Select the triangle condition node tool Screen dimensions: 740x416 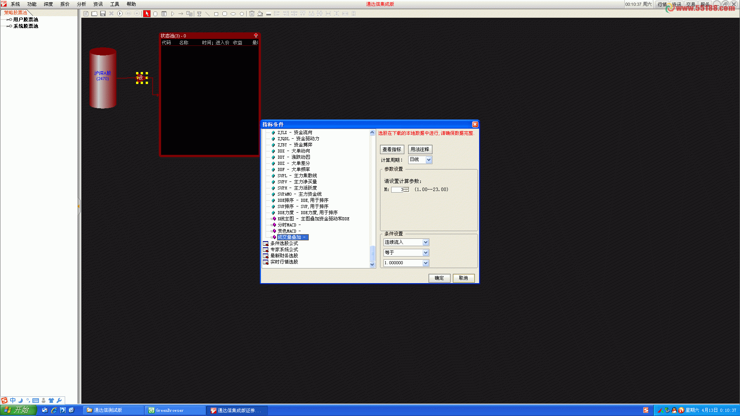pos(172,14)
